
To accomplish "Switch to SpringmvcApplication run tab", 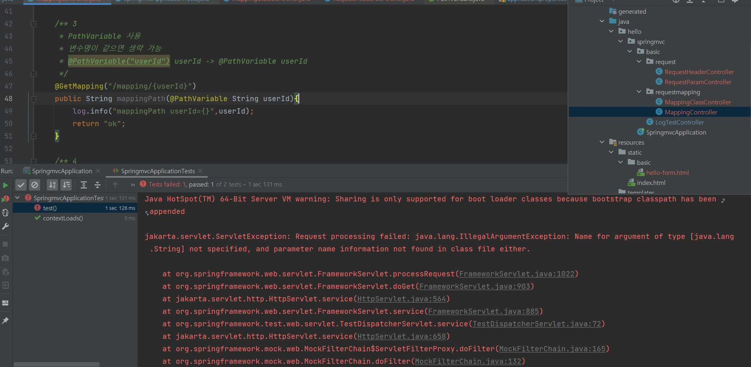I will point(62,171).
